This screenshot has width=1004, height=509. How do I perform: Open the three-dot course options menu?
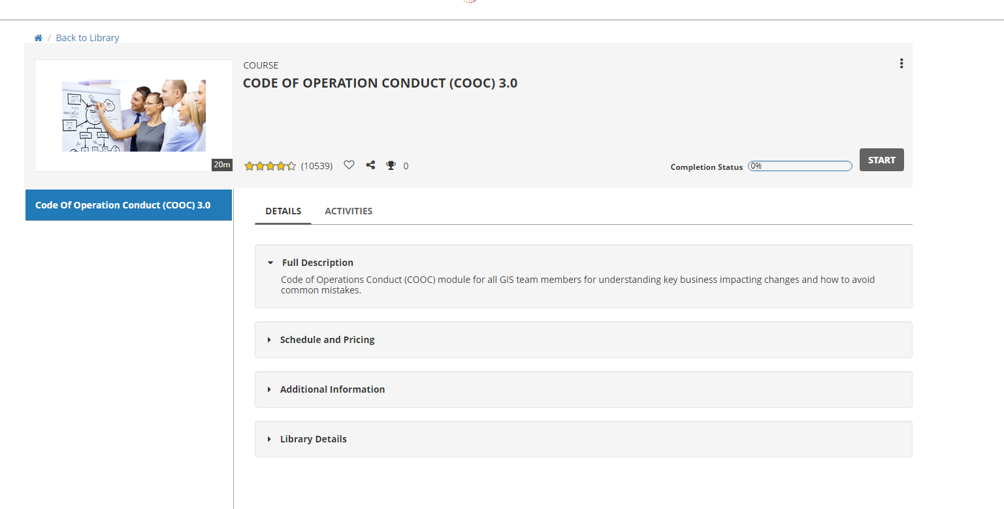pos(901,63)
